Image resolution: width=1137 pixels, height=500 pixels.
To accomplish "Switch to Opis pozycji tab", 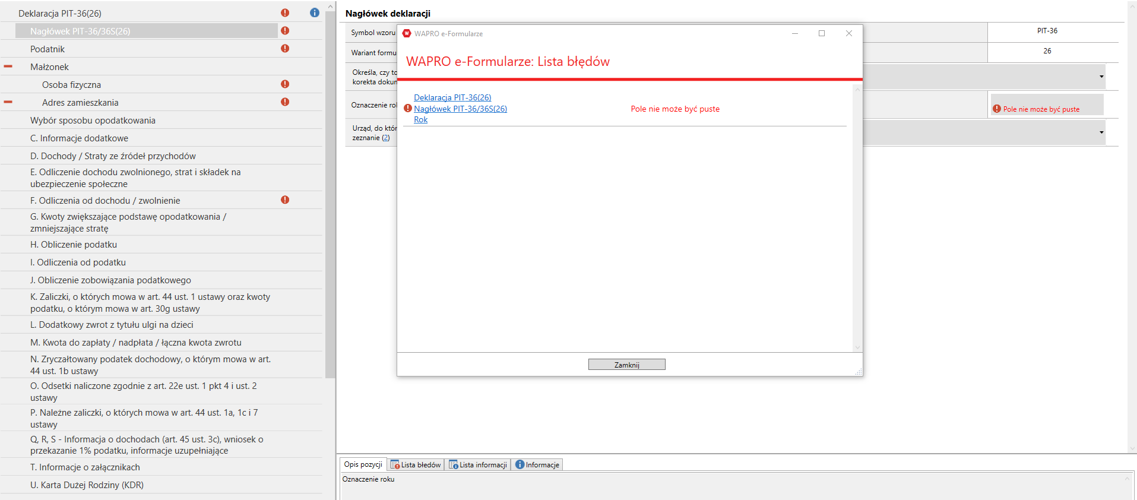I will click(363, 464).
